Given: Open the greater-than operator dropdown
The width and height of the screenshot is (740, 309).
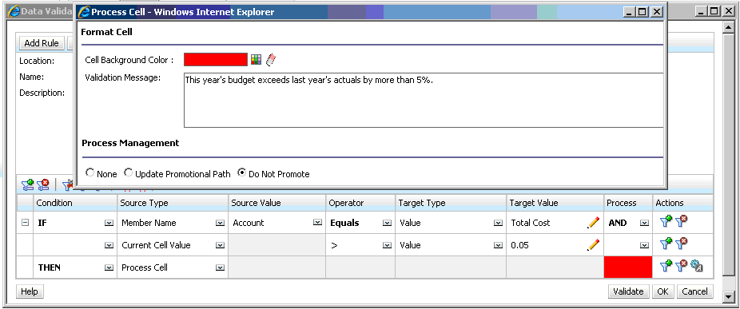Looking at the screenshot, I should pyautogui.click(x=387, y=245).
